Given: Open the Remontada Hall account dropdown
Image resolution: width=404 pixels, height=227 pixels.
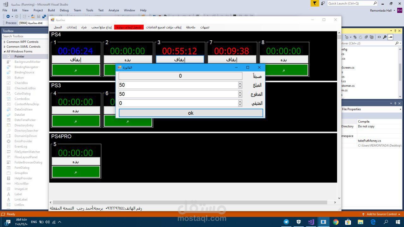Looking at the screenshot, I should pyautogui.click(x=395, y=10).
